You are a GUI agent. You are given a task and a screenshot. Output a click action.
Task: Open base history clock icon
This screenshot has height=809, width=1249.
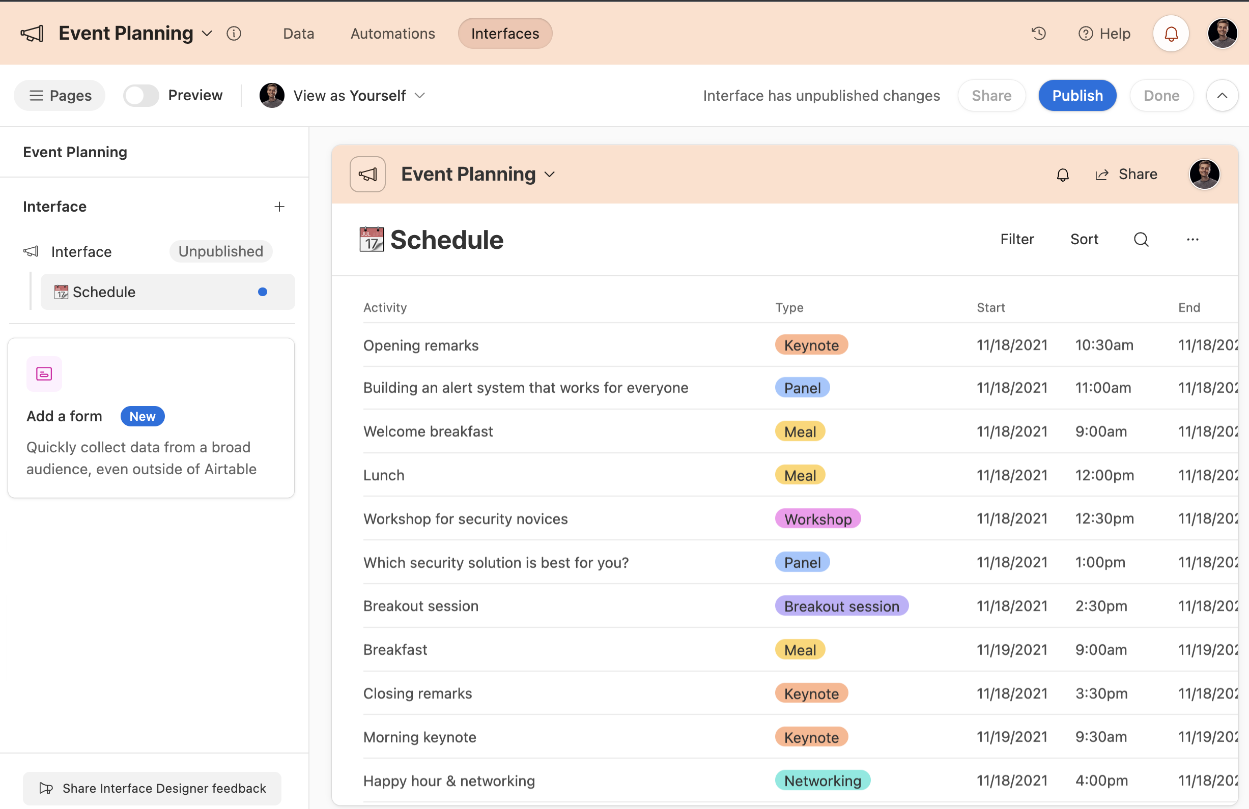click(x=1038, y=34)
